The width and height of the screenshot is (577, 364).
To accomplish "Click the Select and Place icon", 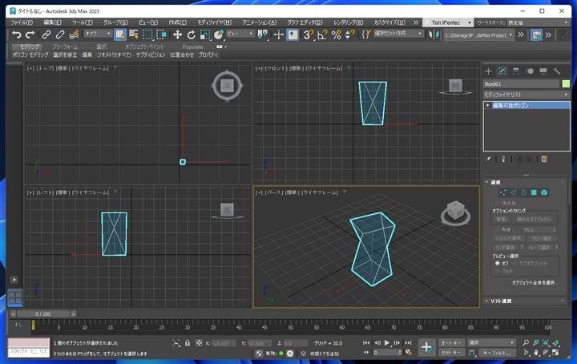I will tap(219, 35).
